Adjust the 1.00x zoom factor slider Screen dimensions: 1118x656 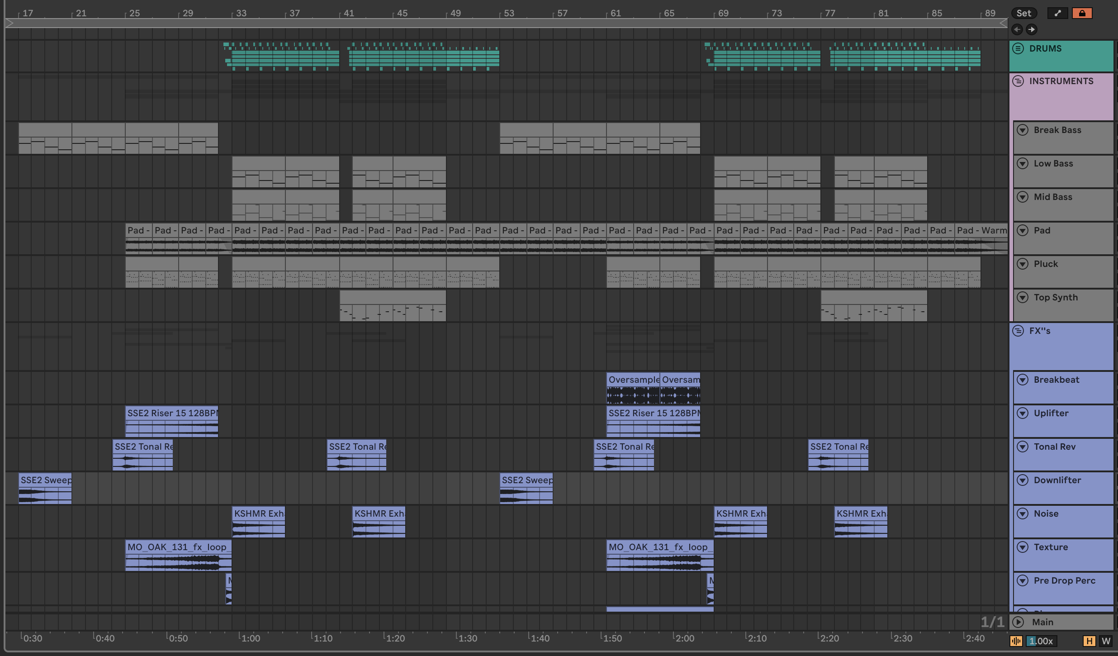pos(1041,641)
